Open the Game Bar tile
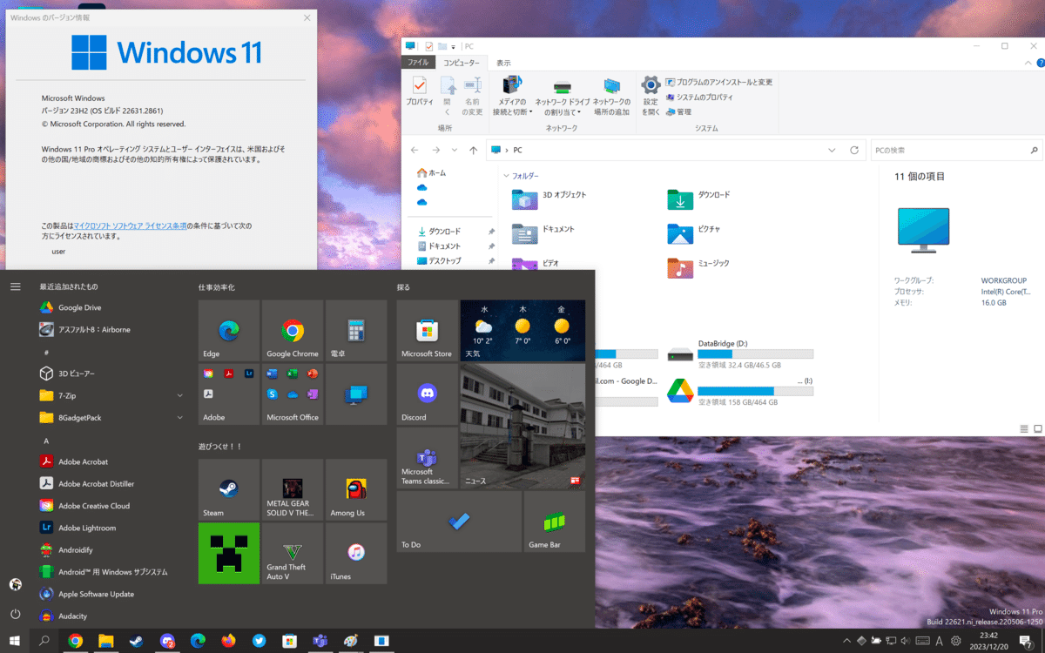The height and width of the screenshot is (653, 1045). [x=555, y=522]
